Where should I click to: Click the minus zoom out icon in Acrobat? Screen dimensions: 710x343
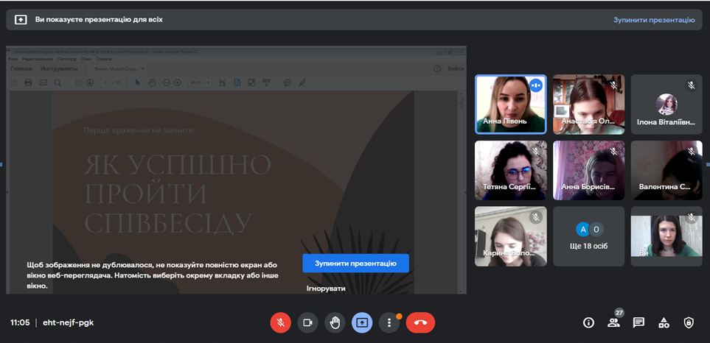(x=166, y=82)
